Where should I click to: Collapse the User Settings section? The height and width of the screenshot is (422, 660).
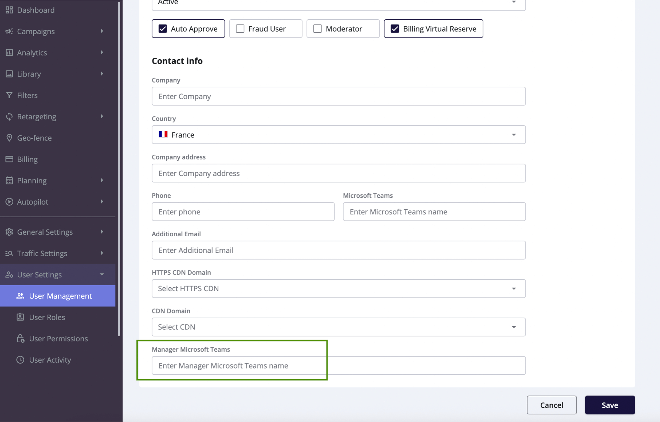coord(102,274)
